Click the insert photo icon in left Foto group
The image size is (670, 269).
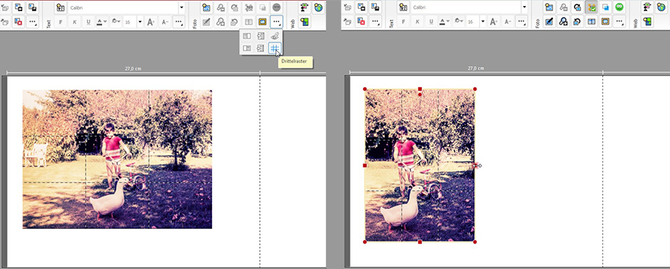point(207,7)
